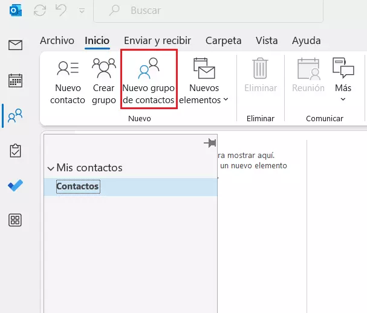The height and width of the screenshot is (313, 367).
Task: Switch to Enviar y recibir tab
Action: (x=157, y=40)
